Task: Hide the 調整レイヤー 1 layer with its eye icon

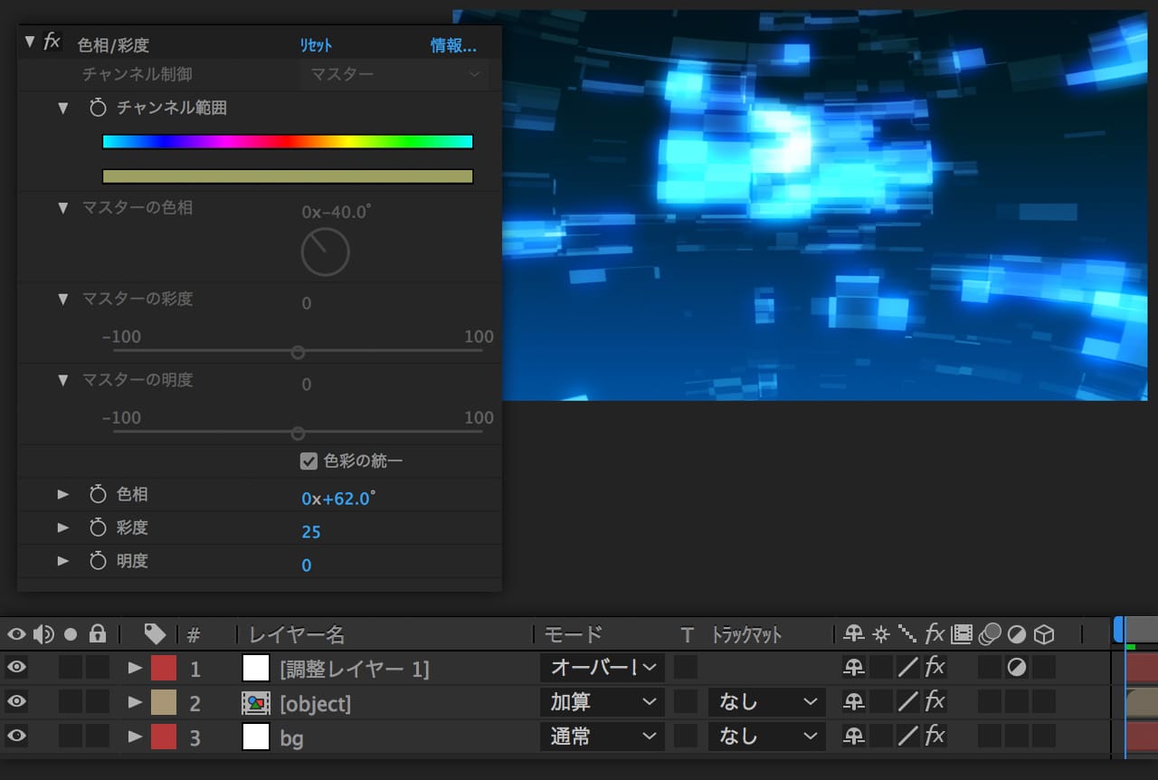Action: pyautogui.click(x=16, y=669)
